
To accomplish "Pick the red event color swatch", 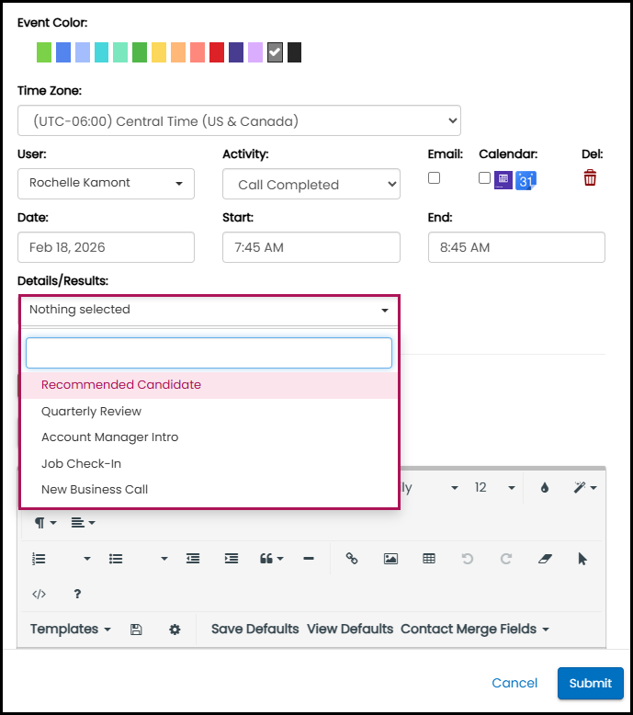I will (x=217, y=52).
